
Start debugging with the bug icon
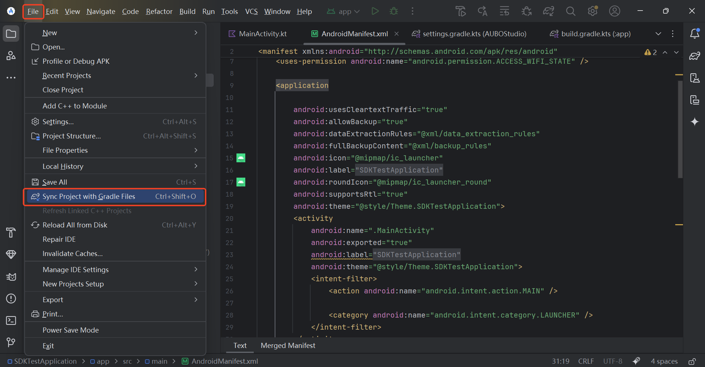pos(394,11)
